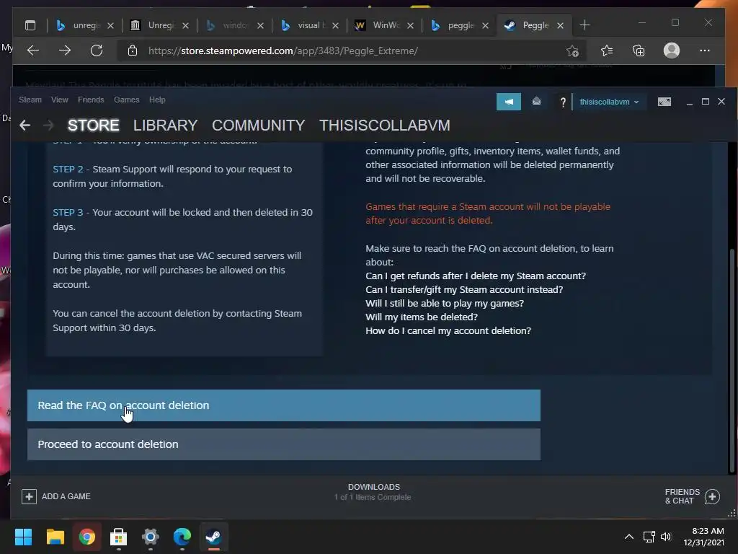Open a new Edge tab

click(584, 25)
